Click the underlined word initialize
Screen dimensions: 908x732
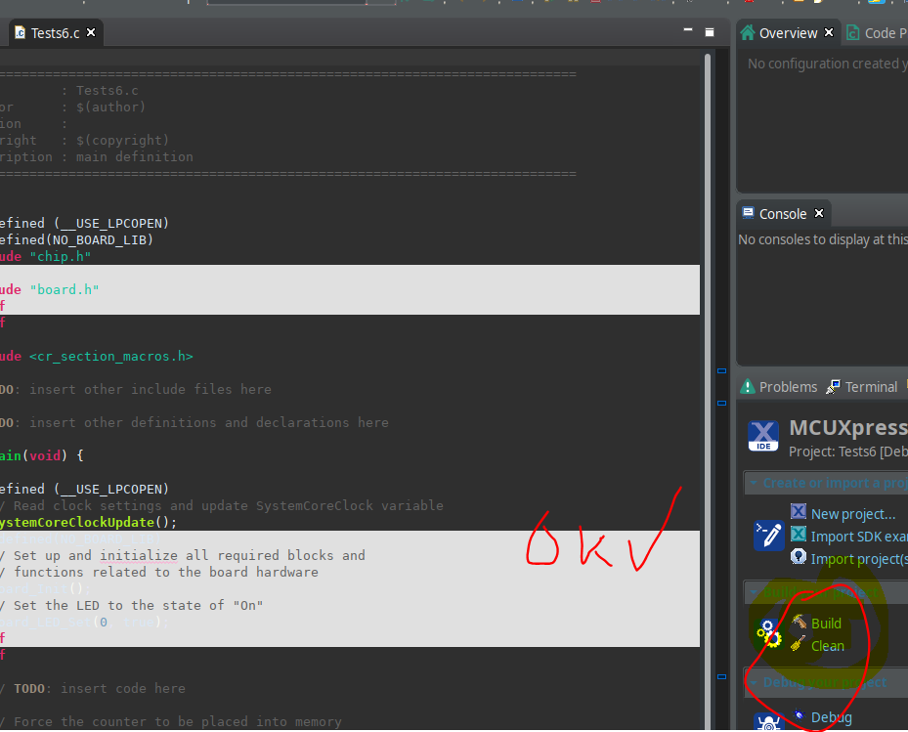[x=139, y=555]
